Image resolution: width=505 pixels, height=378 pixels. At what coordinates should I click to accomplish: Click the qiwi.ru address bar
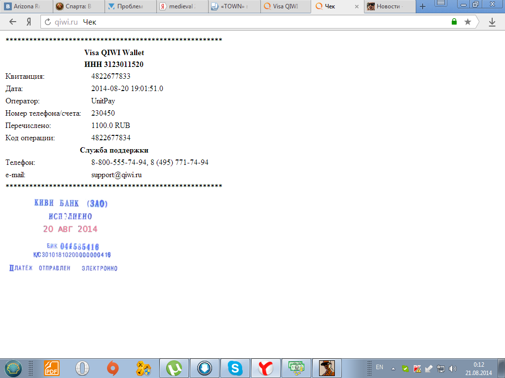coord(245,22)
